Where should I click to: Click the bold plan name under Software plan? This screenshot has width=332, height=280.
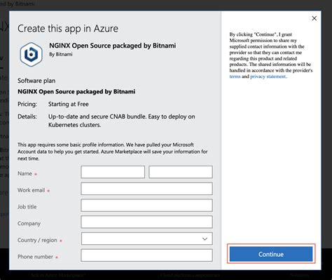click(76, 91)
